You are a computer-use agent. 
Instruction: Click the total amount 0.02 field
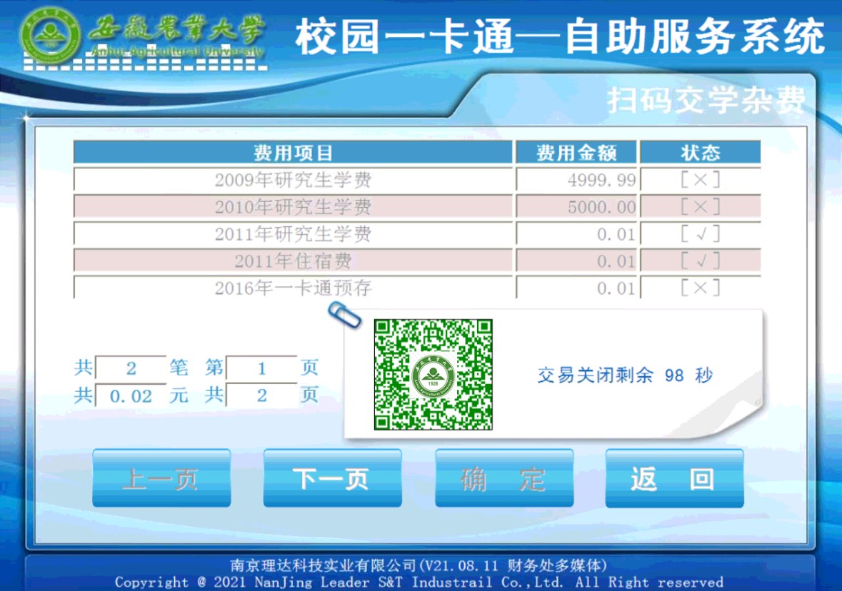[x=131, y=396]
